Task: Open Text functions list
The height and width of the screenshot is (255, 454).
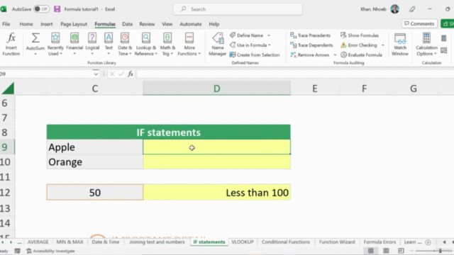Action: point(109,44)
